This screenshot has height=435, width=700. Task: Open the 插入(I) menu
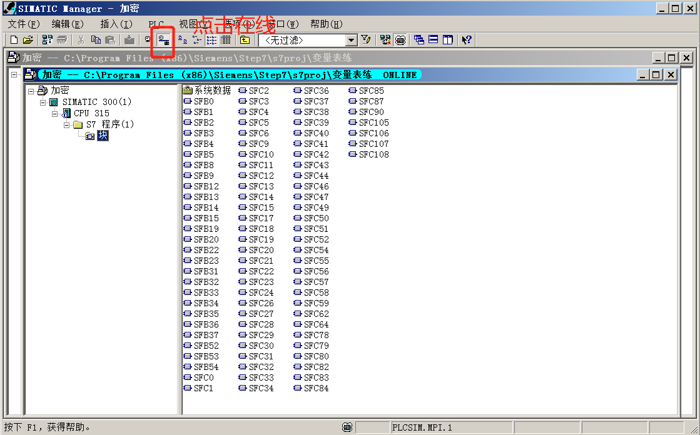(116, 24)
